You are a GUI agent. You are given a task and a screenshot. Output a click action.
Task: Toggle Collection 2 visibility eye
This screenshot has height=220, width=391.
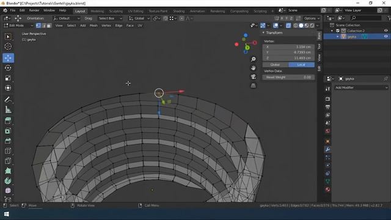click(x=386, y=31)
